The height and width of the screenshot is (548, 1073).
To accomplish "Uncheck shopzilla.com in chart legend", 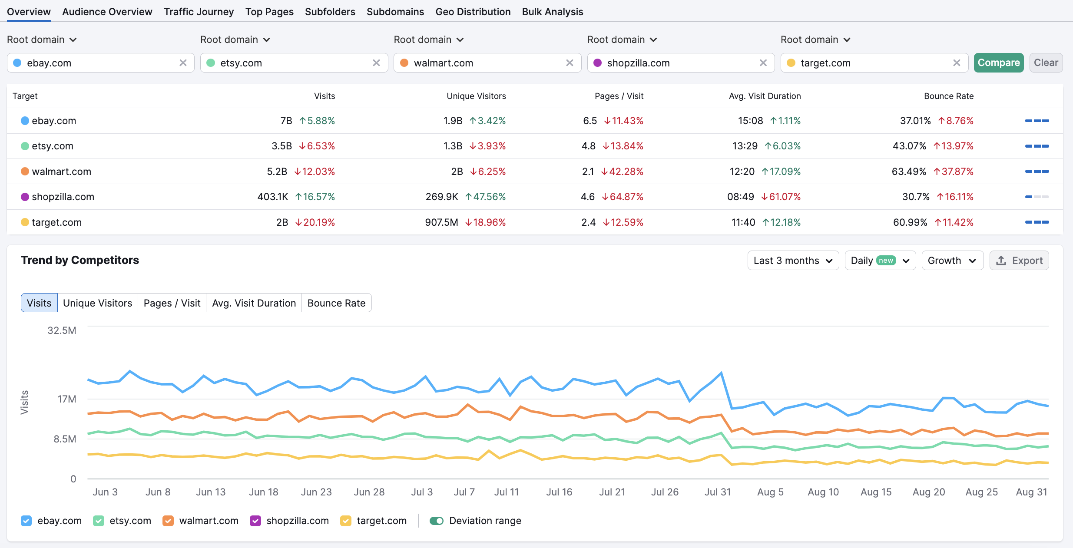I will [x=255, y=521].
